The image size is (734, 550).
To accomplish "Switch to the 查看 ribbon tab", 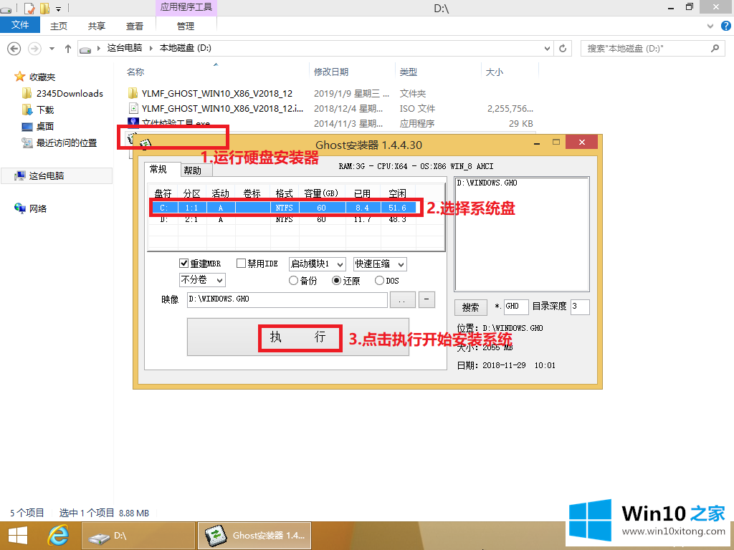I will click(x=134, y=26).
